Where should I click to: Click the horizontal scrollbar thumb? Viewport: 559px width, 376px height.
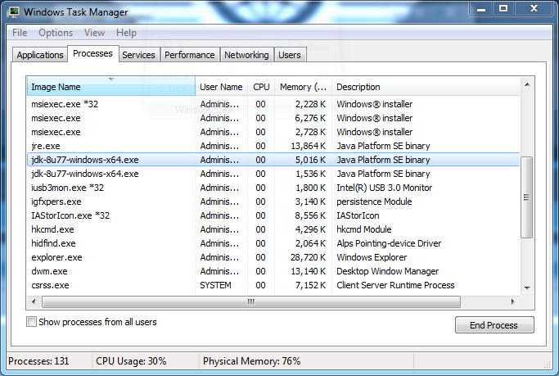pyautogui.click(x=251, y=301)
